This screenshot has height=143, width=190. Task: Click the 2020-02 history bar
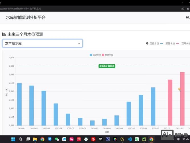[x=32, y=106]
